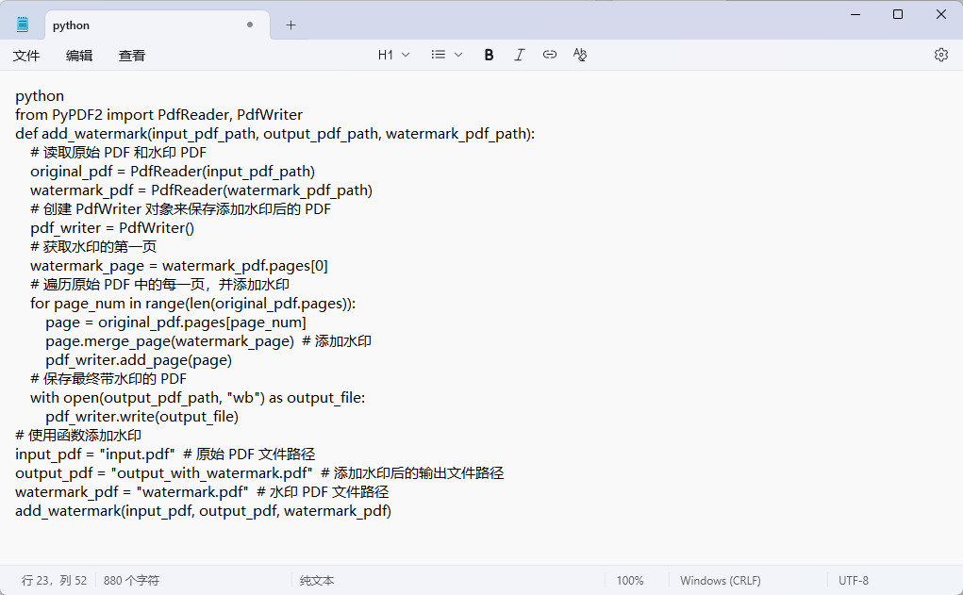
Task: Toggle bold formatting
Action: click(489, 55)
